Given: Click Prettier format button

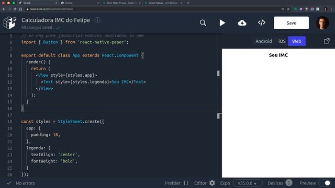Looking at the screenshot, I should pyautogui.click(x=172, y=183).
